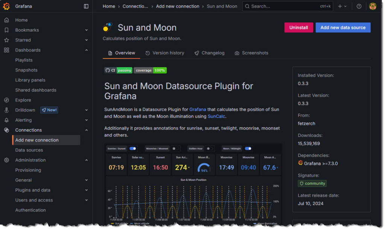Expand the General section chevron

86,180
